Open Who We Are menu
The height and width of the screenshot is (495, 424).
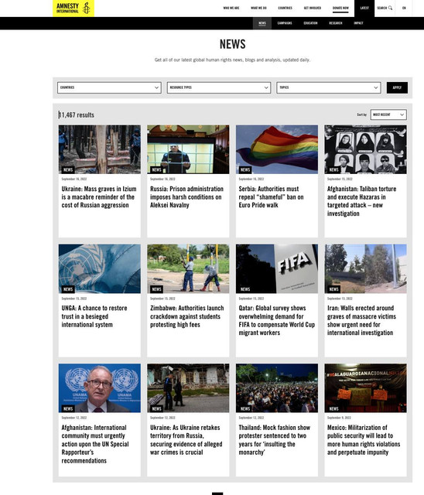pos(231,8)
